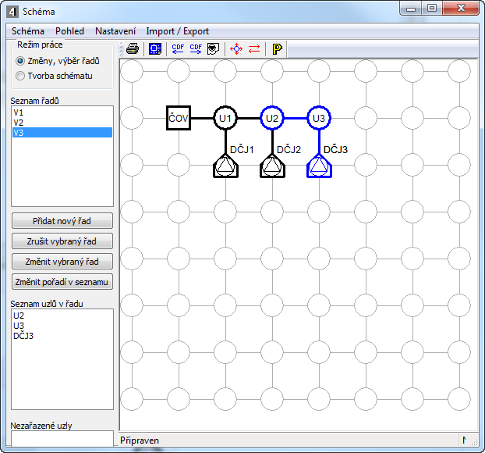Open the Schéma menu
Viewport: 485px width, 453px height.
coord(28,31)
